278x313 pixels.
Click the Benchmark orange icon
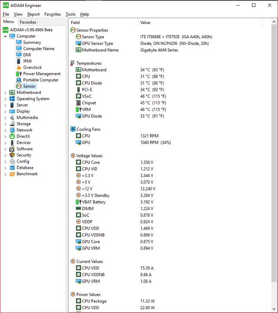12,174
